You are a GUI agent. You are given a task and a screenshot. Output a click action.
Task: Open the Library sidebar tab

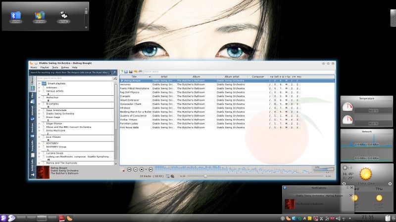click(33, 84)
